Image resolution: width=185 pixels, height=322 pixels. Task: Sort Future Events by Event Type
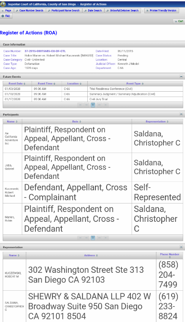(135, 84)
